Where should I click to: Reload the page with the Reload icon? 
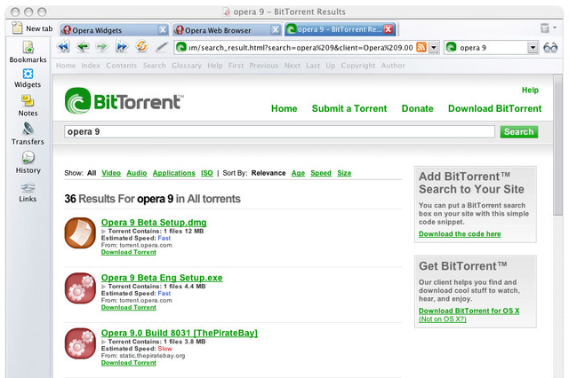(x=141, y=47)
